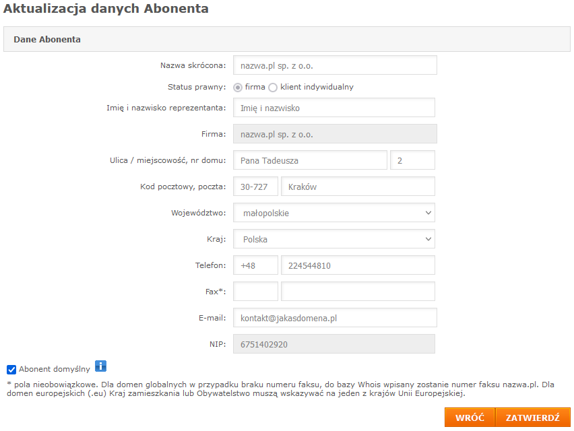Focus the Imię i nazwisko reprezentanta field
Image resolution: width=574 pixels, height=431 pixels.
coord(334,108)
